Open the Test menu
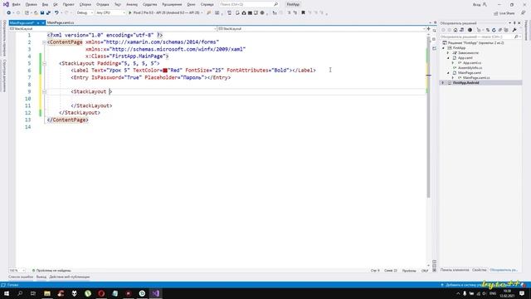 point(118,4)
